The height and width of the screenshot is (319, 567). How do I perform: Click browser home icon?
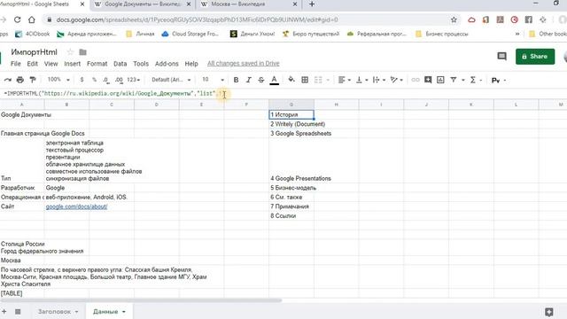coord(32,19)
